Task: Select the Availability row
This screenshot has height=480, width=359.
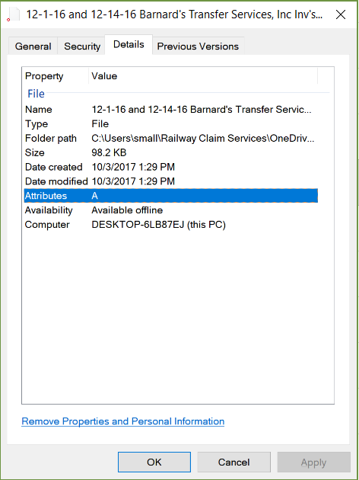Action: [171, 210]
